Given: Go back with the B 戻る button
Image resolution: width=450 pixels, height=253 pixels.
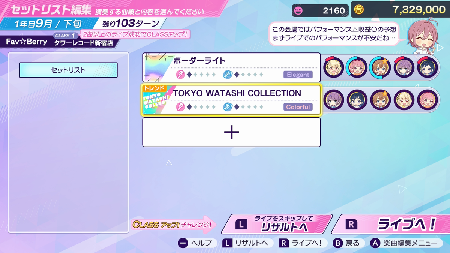Looking at the screenshot, I should pos(347,243).
